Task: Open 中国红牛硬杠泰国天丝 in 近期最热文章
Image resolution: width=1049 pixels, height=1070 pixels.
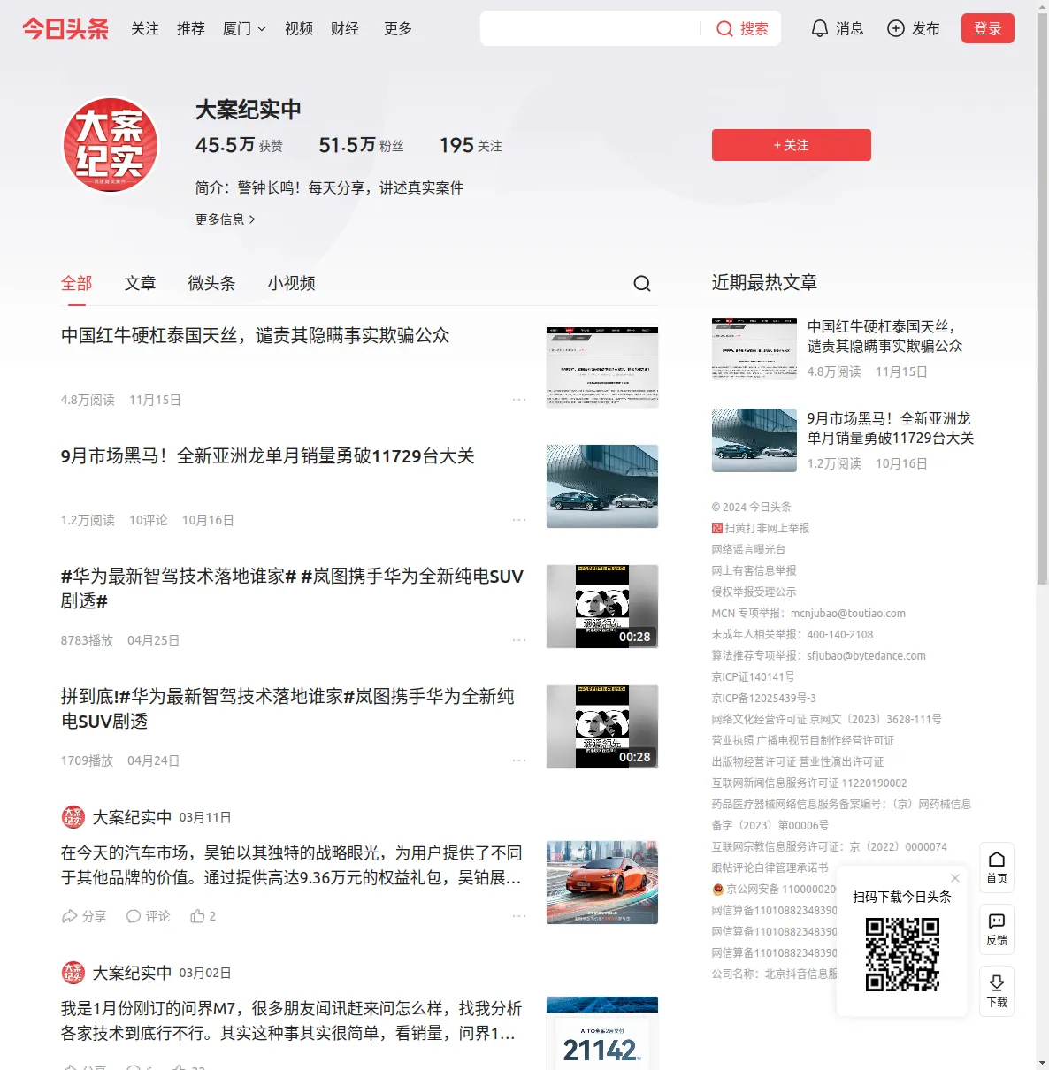Action: tap(884, 336)
